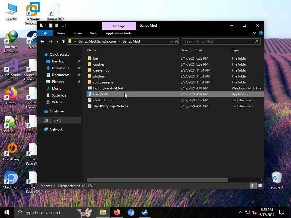Screen dimensions: 291x218
Task: Open the Home ribbon tab
Action: click(61, 33)
